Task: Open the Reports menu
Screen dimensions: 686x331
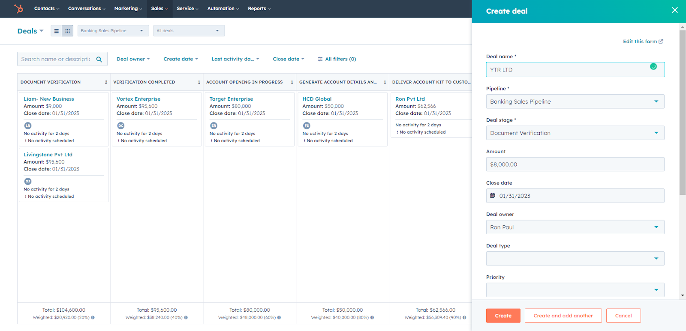Action: [259, 9]
